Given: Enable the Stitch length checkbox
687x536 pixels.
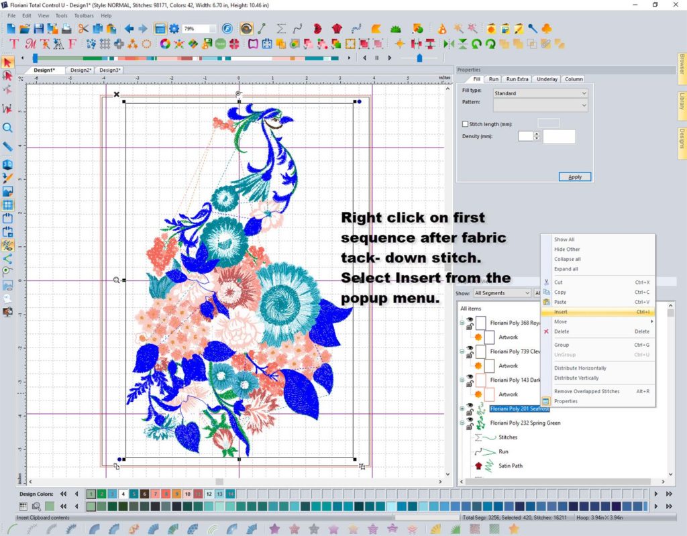Looking at the screenshot, I should (466, 124).
